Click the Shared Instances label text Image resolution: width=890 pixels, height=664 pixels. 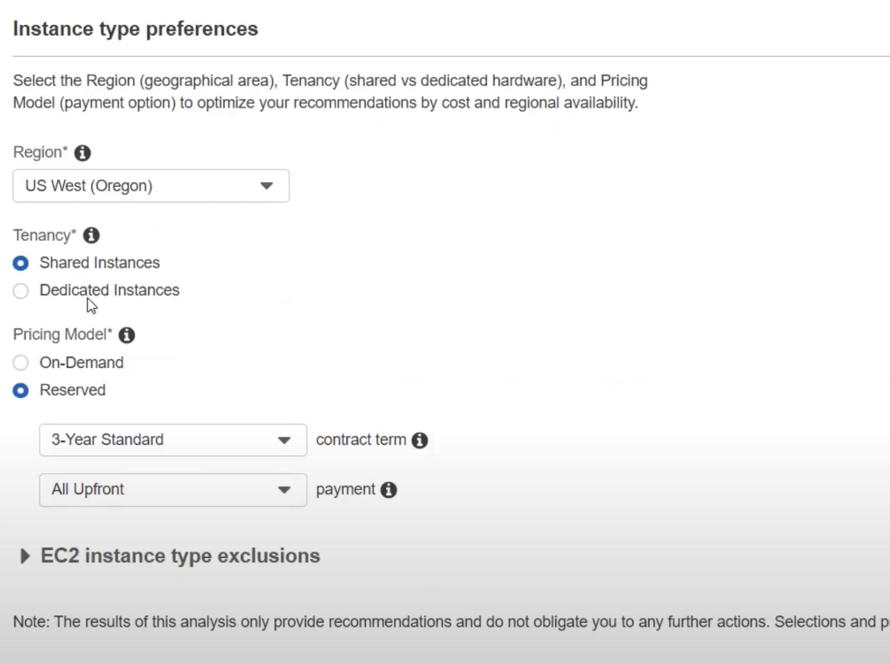[x=100, y=263]
